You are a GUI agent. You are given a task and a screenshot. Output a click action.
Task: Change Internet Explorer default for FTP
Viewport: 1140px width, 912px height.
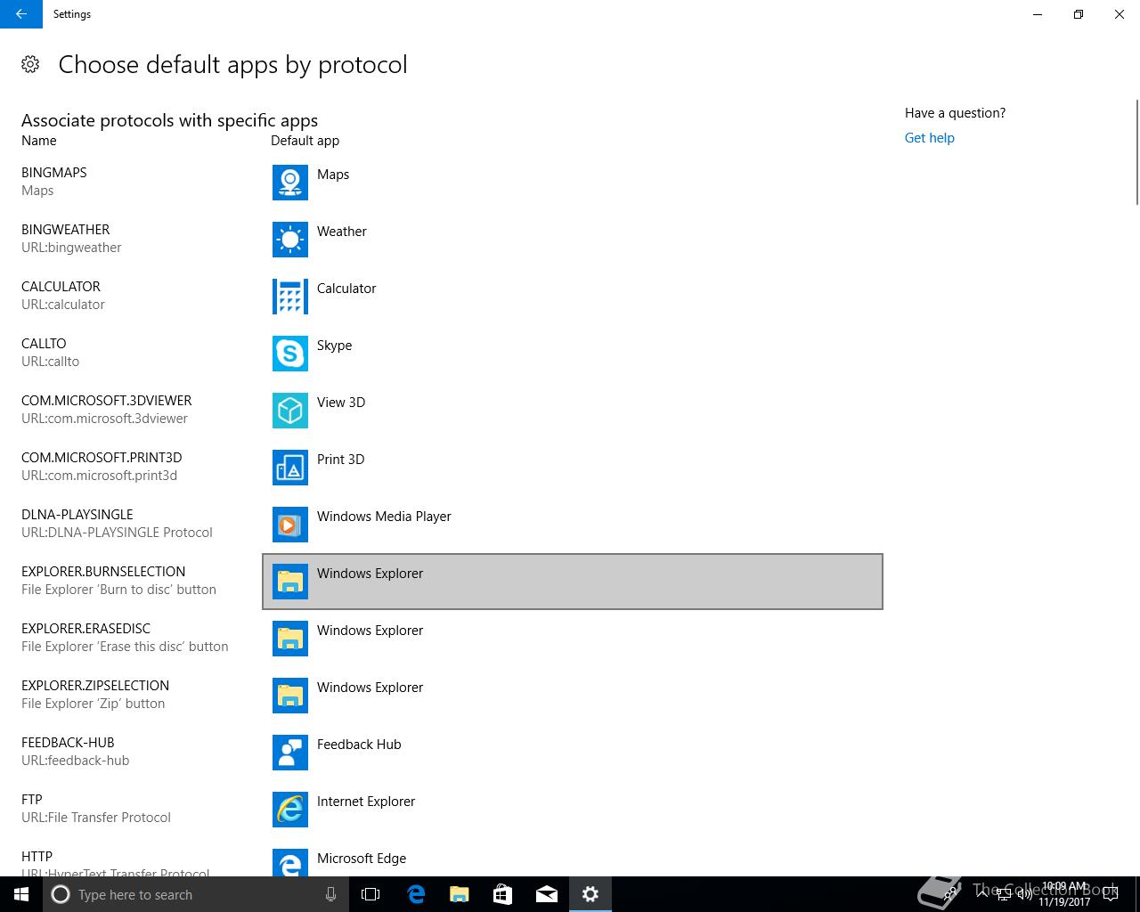[x=573, y=810]
